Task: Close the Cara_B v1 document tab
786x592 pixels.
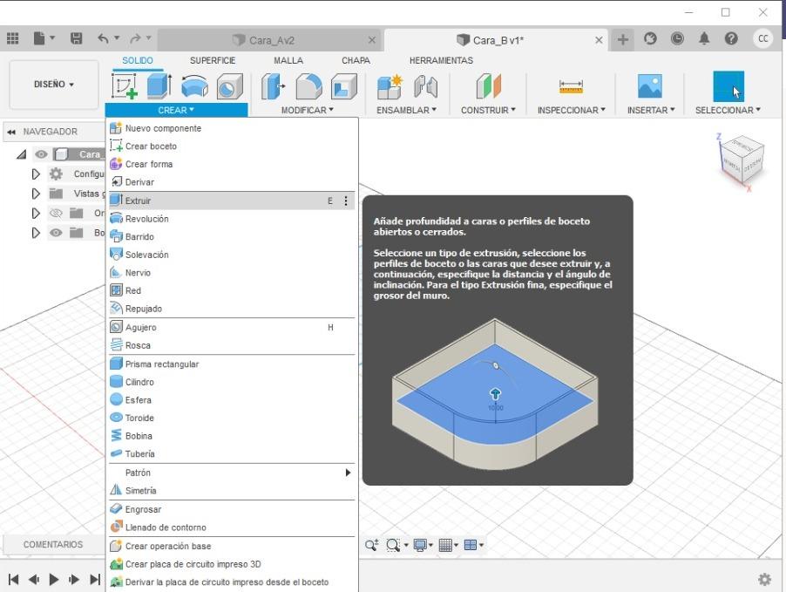Action: click(x=599, y=40)
